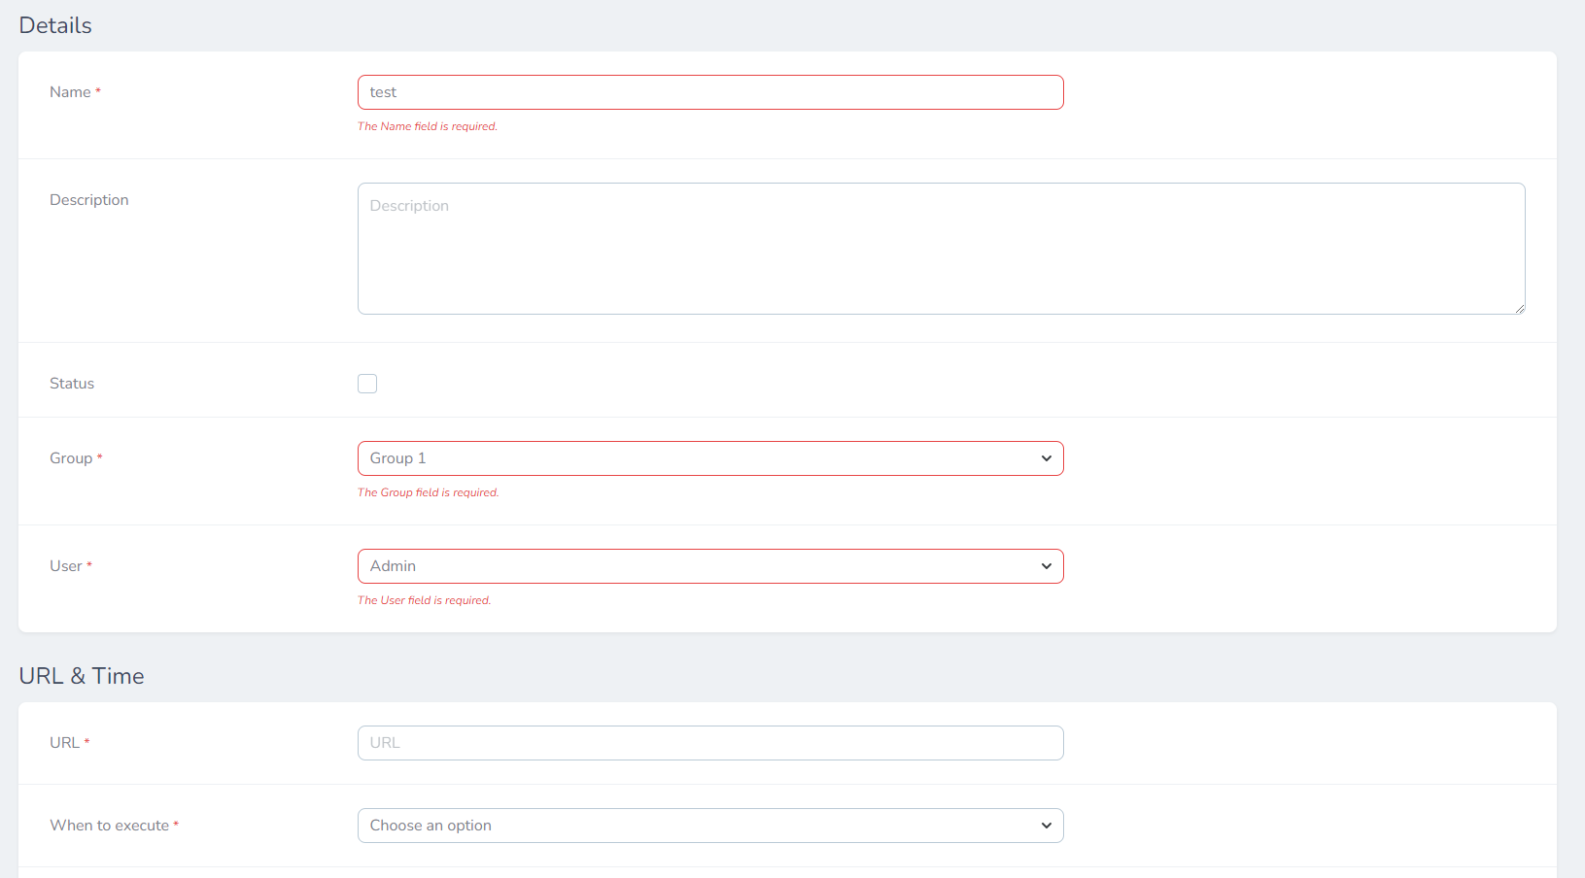This screenshot has width=1585, height=878.
Task: Click the Description field label
Action: pos(88,199)
